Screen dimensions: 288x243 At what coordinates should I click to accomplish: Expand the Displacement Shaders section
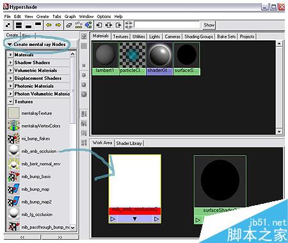click(10, 78)
